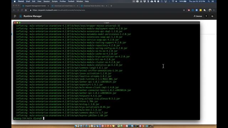This screenshot has height=128, width=228.
Task: Click the commons-dbutils-1.7.jar line
Action: tap(62, 113)
